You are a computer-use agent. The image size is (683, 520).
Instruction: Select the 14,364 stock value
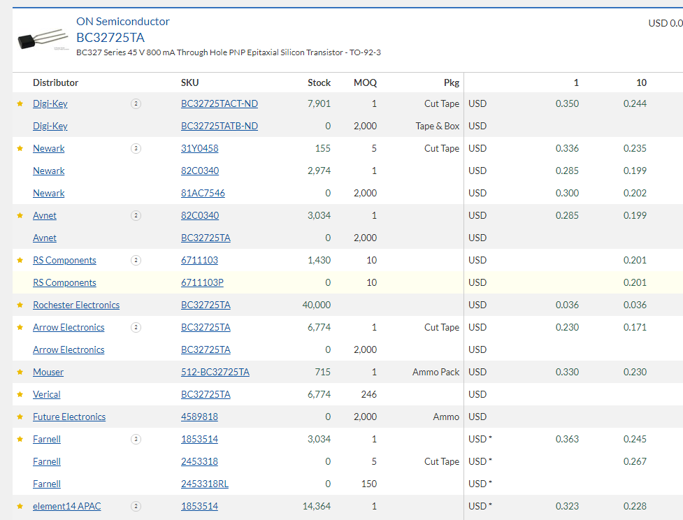(x=317, y=507)
